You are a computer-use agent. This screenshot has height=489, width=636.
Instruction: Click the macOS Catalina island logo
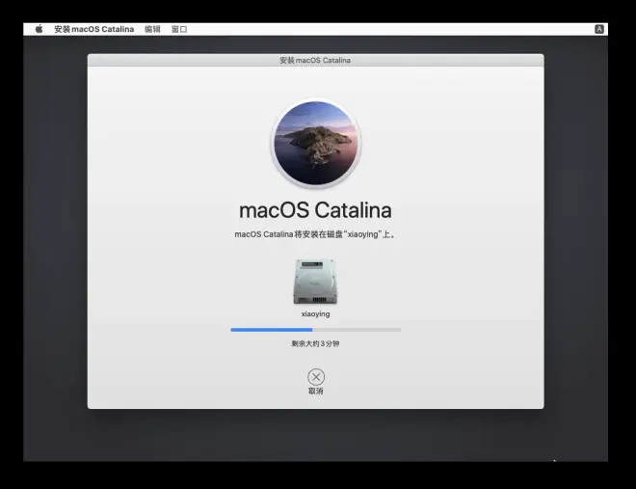tap(315, 144)
